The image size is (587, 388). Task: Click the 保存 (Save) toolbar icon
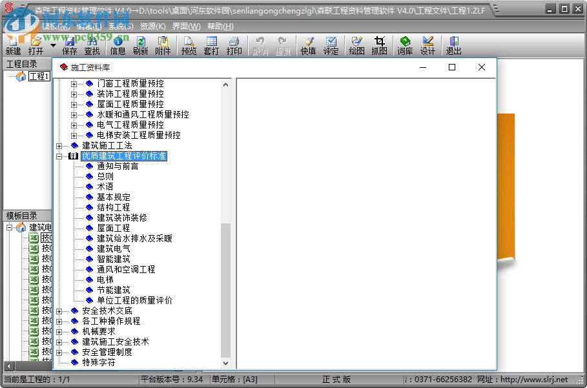pyautogui.click(x=69, y=46)
